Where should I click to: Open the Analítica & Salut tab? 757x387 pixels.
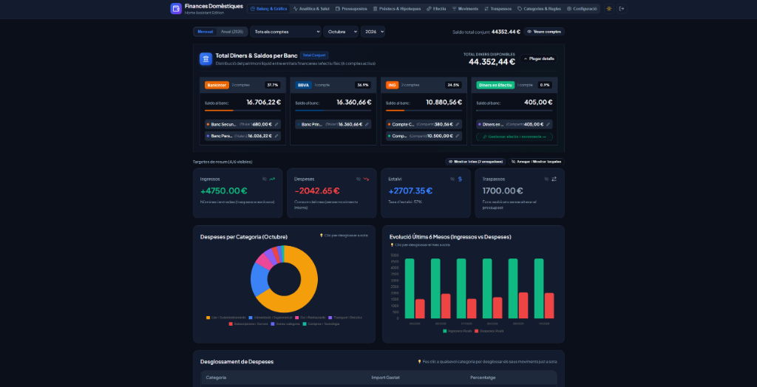click(311, 9)
